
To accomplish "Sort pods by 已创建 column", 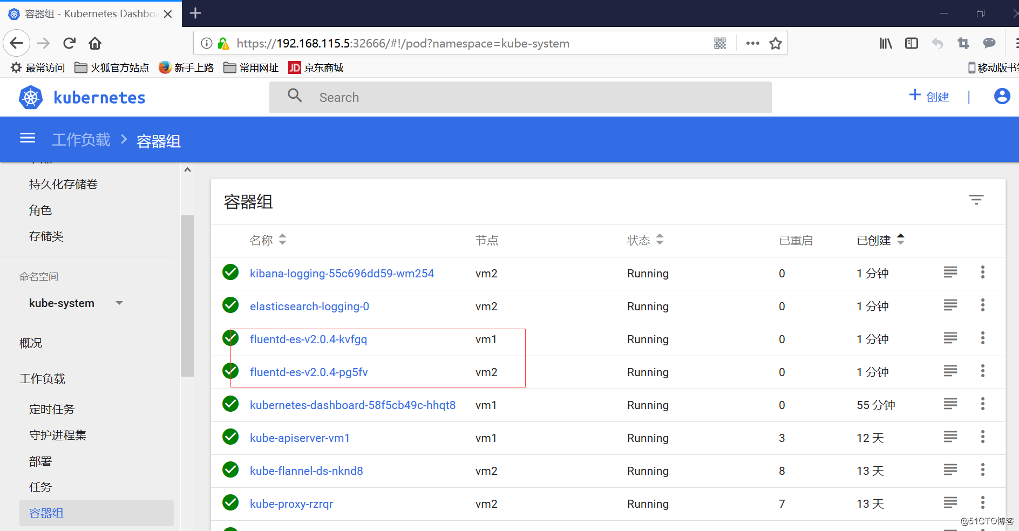I will [880, 240].
